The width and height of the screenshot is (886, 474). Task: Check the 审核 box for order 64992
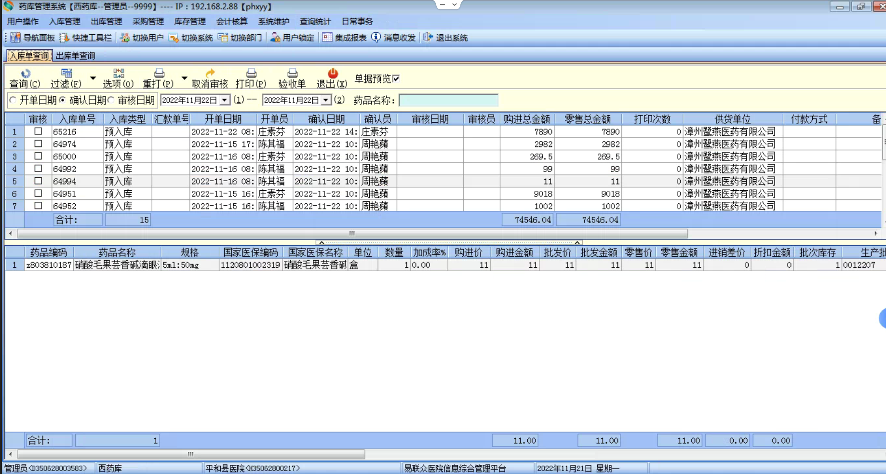tap(38, 169)
